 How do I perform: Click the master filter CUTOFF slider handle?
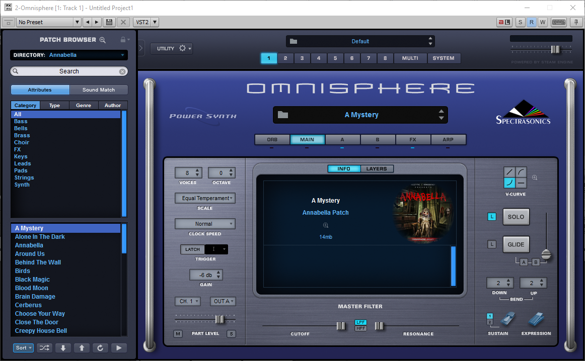tap(341, 326)
